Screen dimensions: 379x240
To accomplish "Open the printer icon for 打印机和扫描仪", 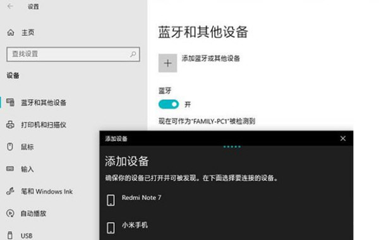I will (x=10, y=125).
